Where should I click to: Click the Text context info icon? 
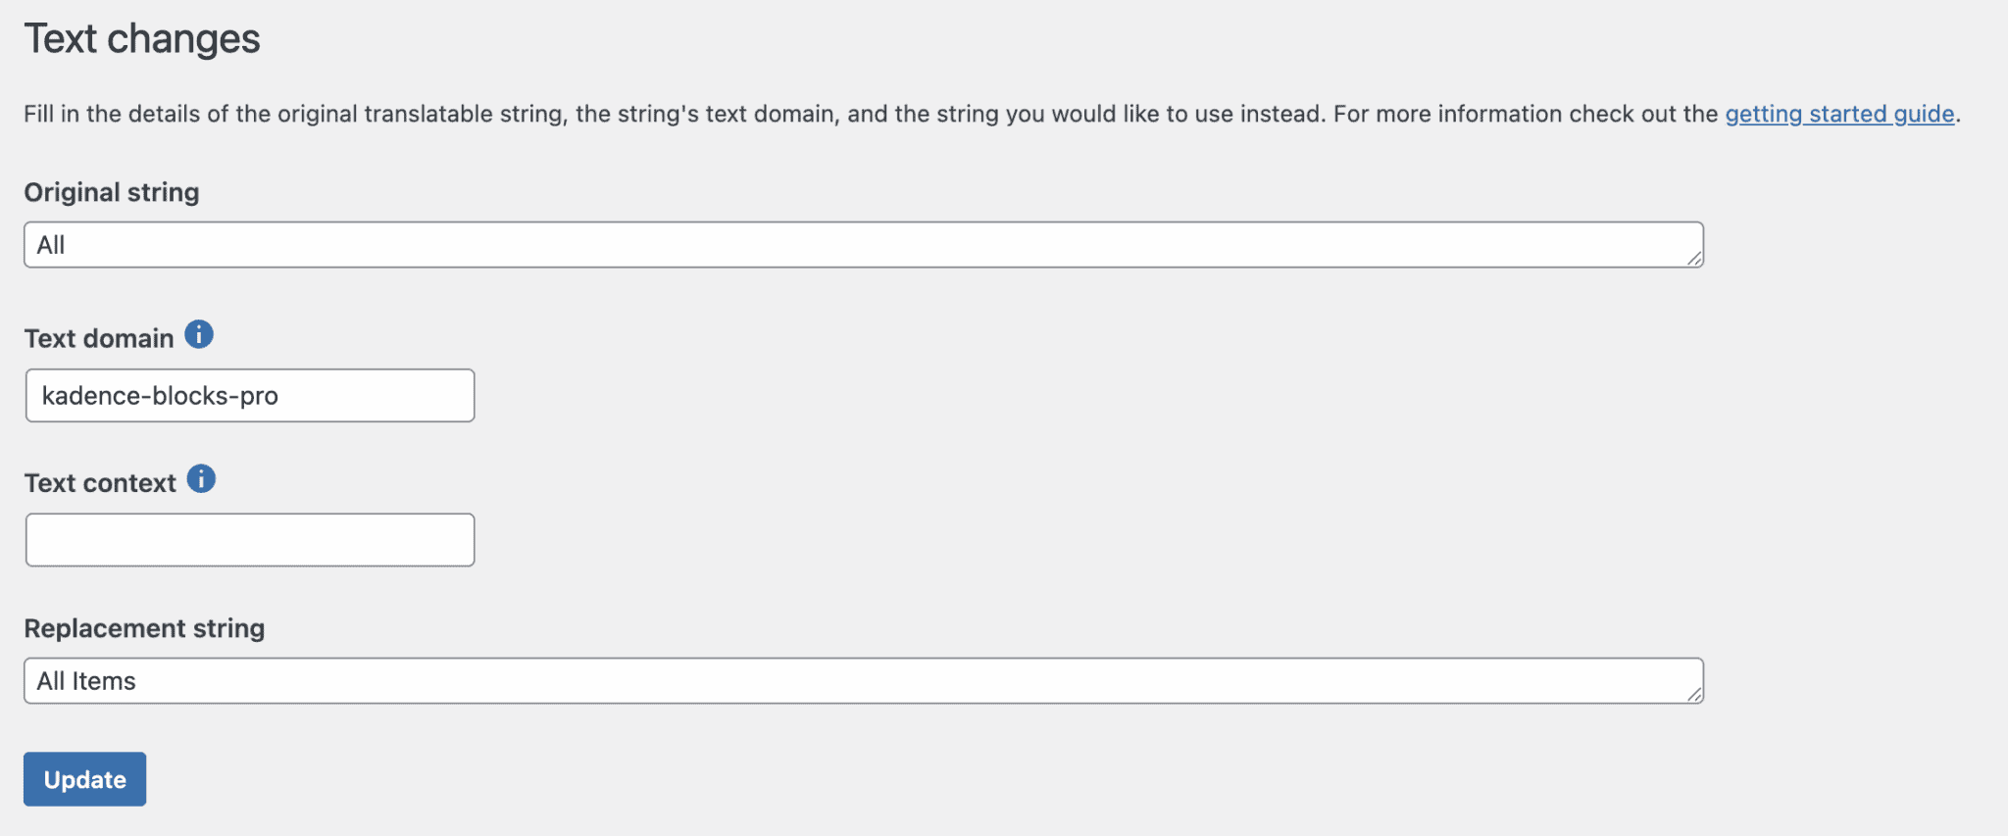point(202,479)
